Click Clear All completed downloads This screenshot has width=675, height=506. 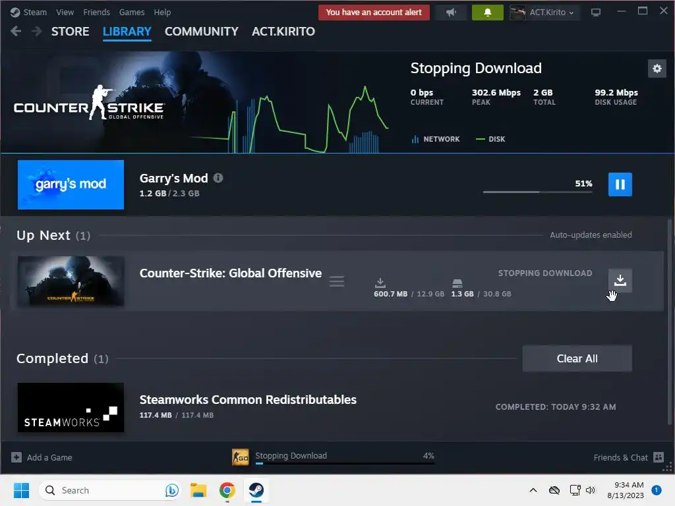click(x=577, y=358)
